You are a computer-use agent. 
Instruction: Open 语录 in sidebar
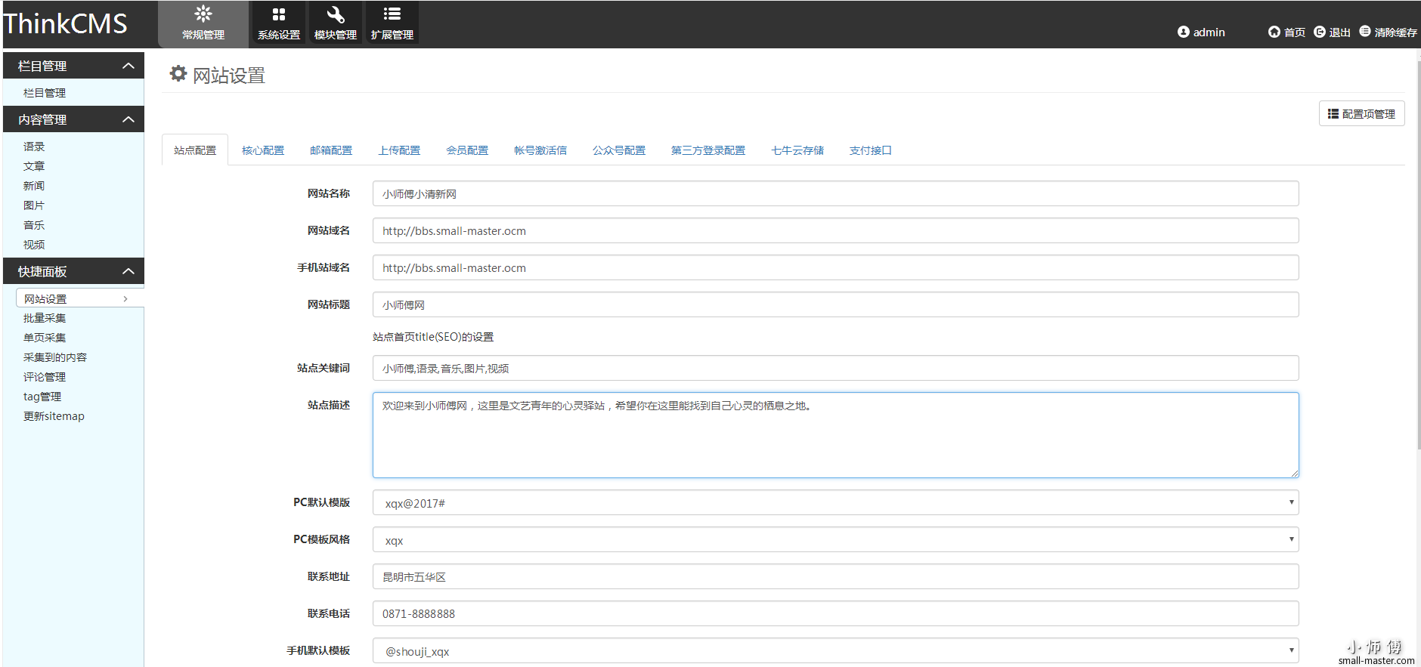click(x=34, y=147)
